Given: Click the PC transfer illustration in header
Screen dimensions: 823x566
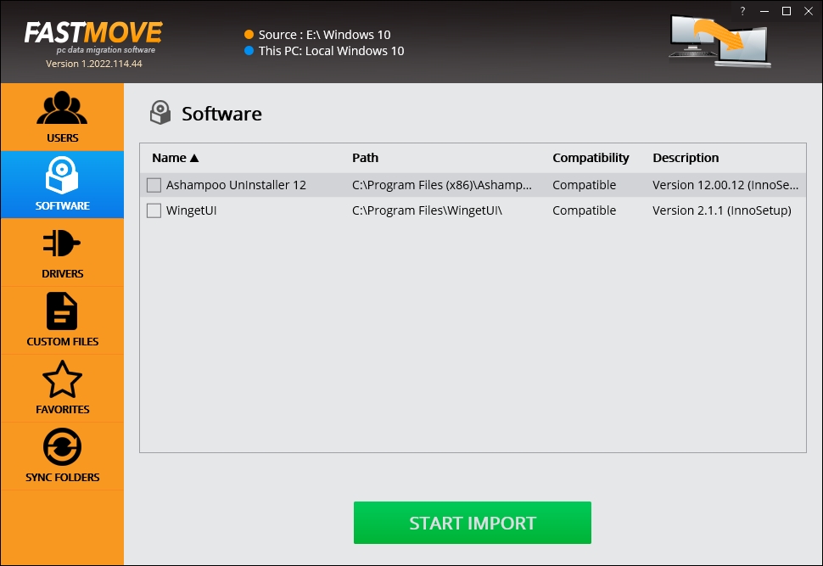Looking at the screenshot, I should (720, 41).
